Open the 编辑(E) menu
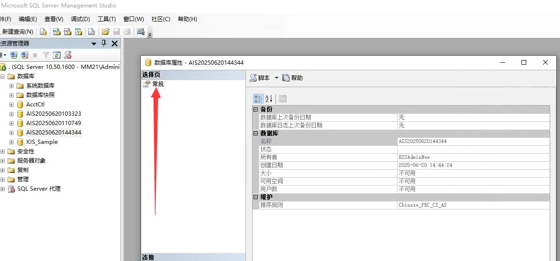560x261 pixels. [x=28, y=19]
